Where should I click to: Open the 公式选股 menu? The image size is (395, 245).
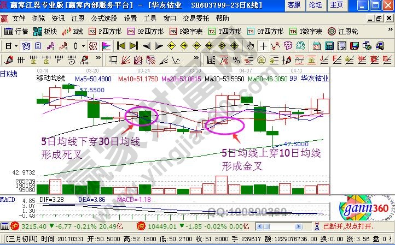pos(104,18)
